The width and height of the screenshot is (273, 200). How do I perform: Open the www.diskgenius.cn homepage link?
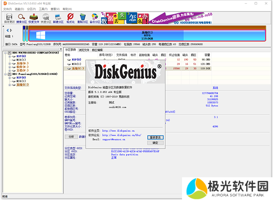121,130
